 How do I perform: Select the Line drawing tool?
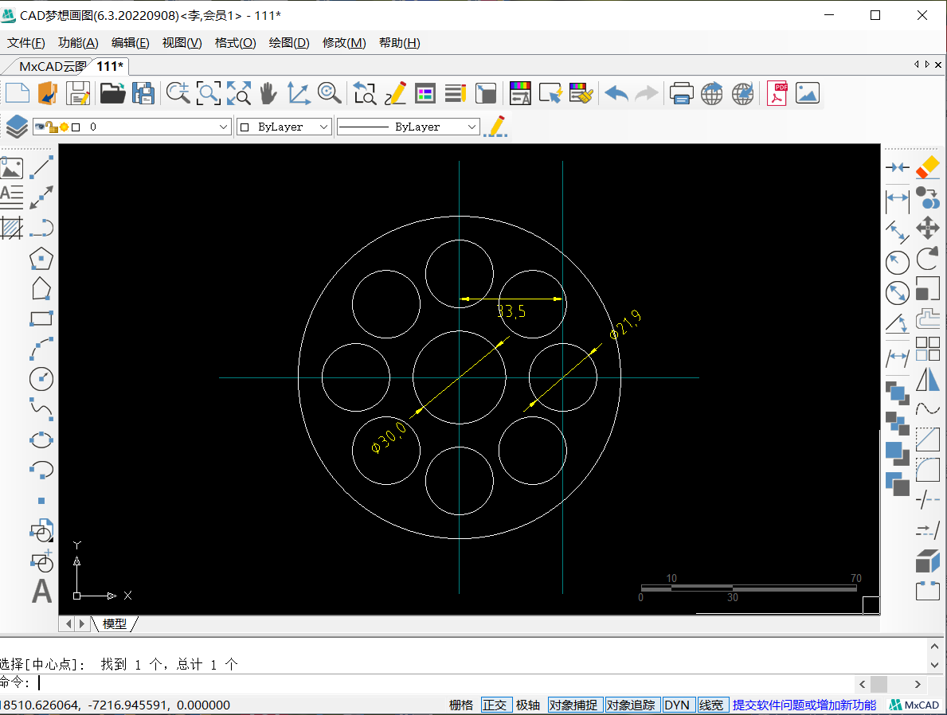tap(41, 167)
